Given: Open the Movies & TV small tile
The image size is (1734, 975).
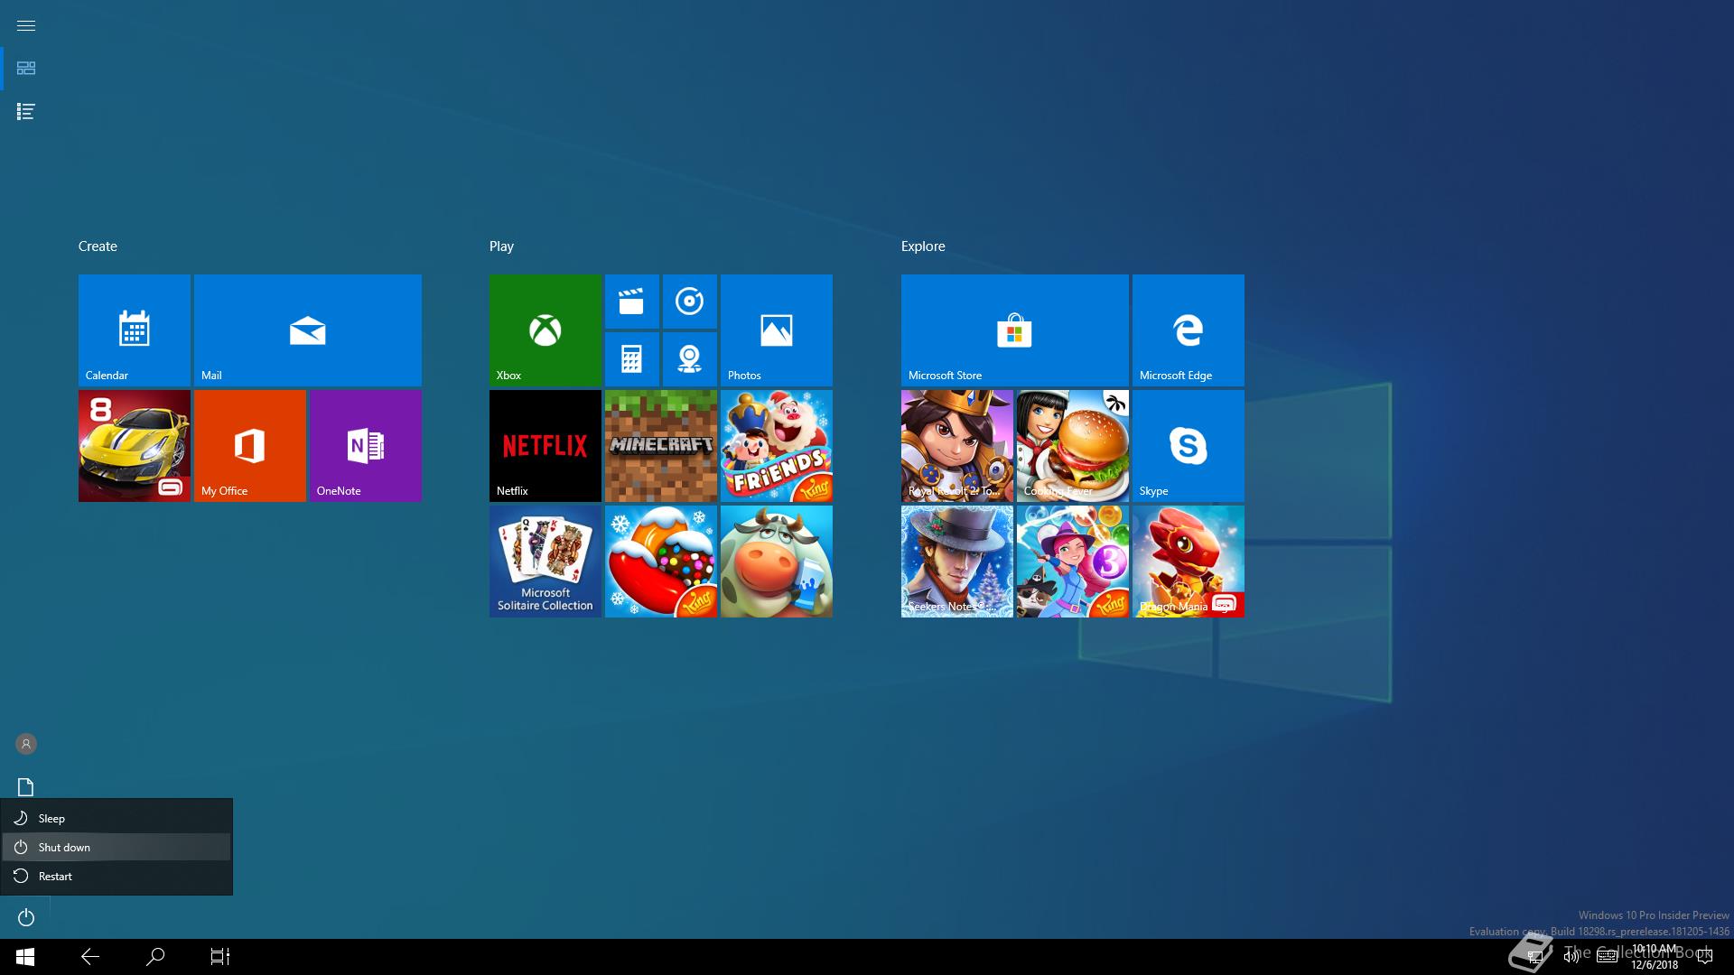Looking at the screenshot, I should (x=631, y=302).
